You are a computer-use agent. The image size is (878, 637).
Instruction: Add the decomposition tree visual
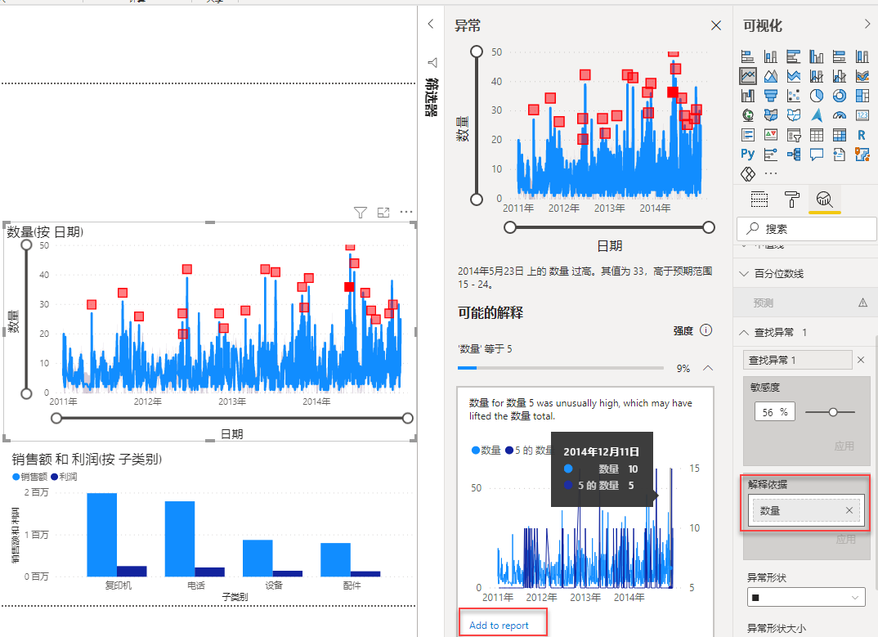pos(794,154)
